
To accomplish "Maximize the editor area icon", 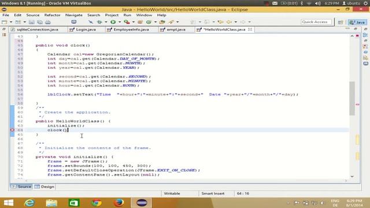I will pos(356,29).
